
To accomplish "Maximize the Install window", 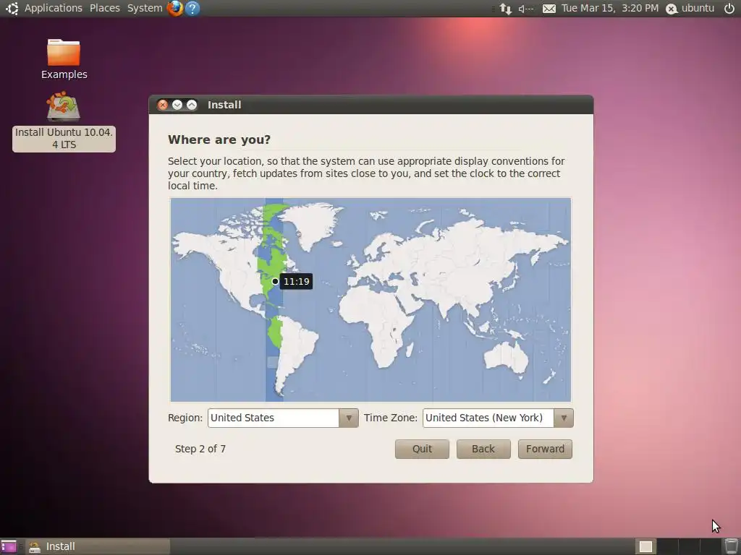I will click(x=191, y=105).
